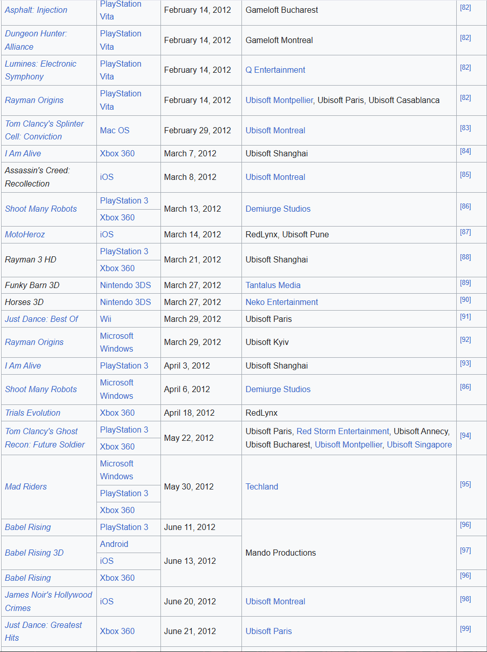The image size is (487, 652).
Task: Open the Asphalt: Injection game link
Action: coord(36,10)
